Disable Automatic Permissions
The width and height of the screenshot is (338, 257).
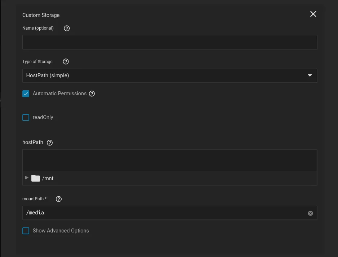pos(26,93)
